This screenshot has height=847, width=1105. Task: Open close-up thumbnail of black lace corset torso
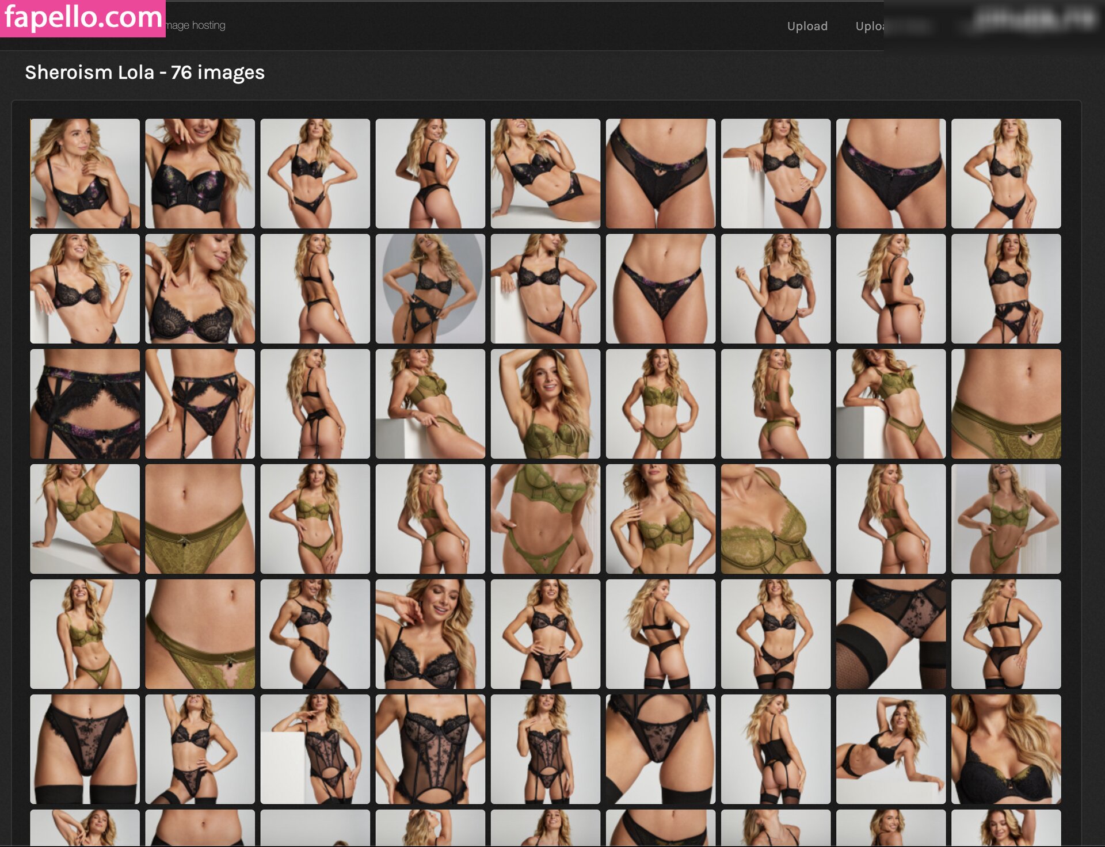pos(430,749)
